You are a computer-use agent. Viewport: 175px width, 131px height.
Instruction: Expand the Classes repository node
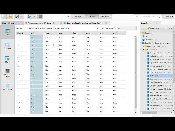(141, 40)
